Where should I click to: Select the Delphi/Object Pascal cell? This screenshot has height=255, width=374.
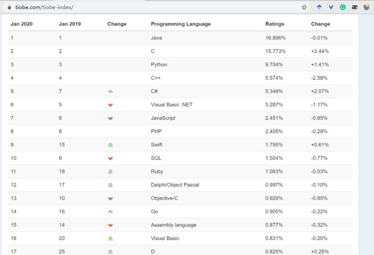(175, 185)
